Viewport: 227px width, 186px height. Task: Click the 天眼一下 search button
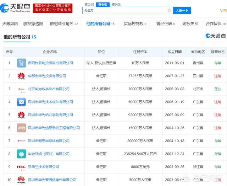click(x=182, y=10)
